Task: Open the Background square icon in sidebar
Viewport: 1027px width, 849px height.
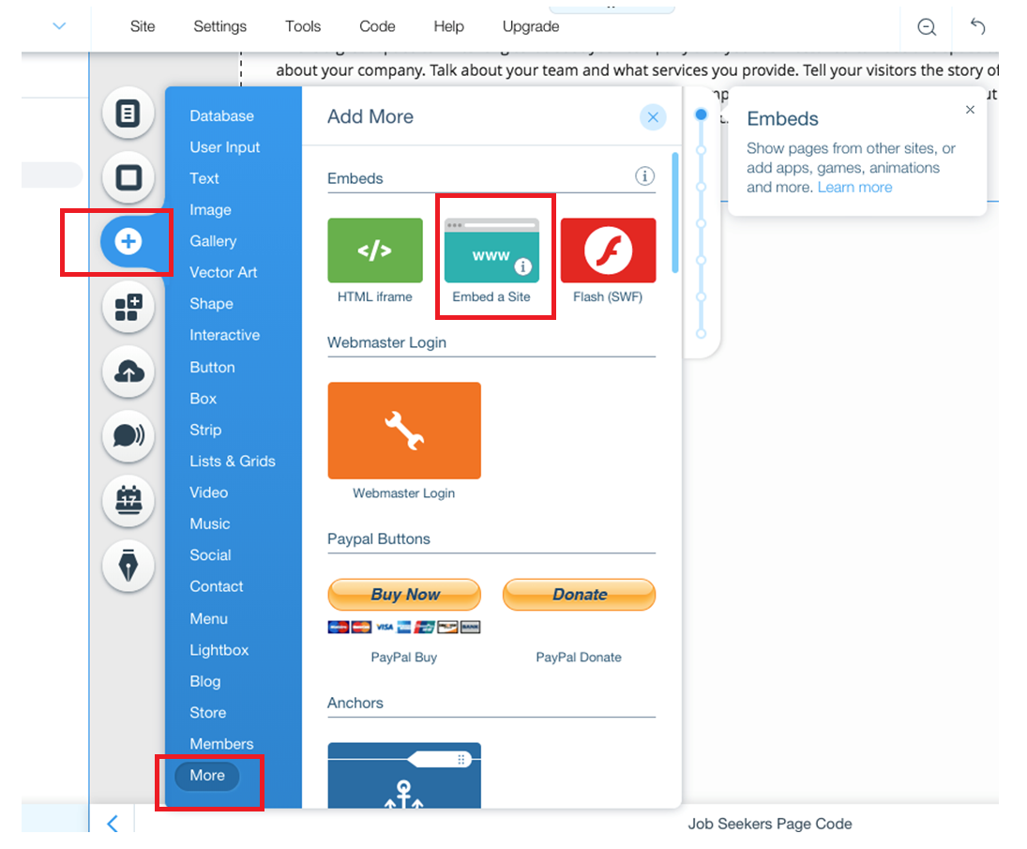Action: (128, 177)
